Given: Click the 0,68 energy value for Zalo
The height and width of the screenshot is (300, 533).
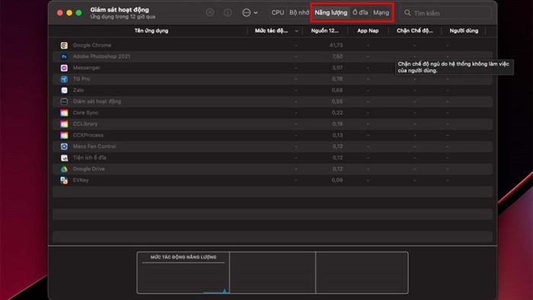Looking at the screenshot, I should (x=337, y=90).
